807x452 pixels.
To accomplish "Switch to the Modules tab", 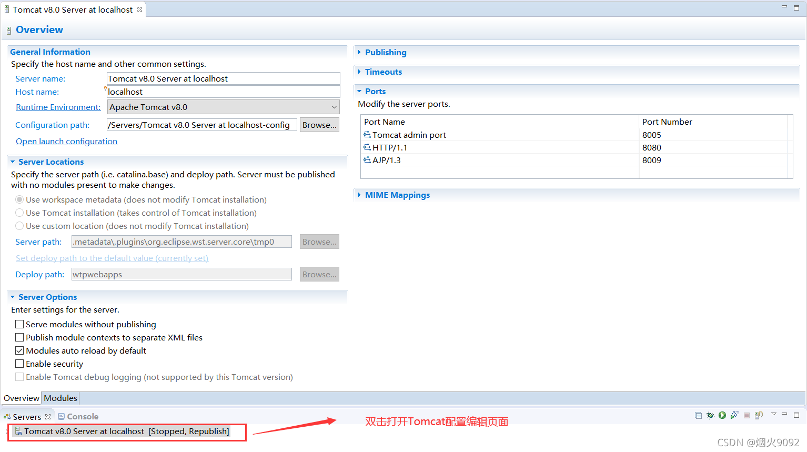I will [x=60, y=398].
